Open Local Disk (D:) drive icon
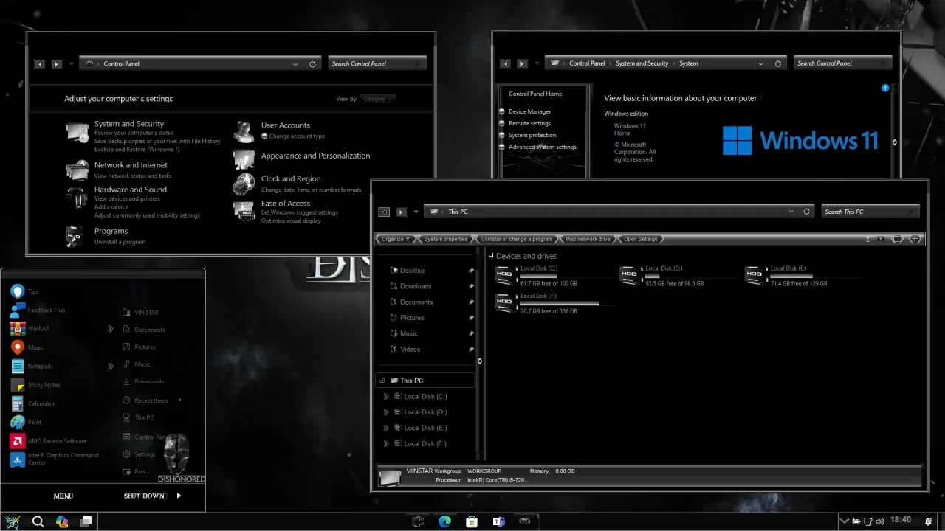This screenshot has width=945, height=531. pos(629,275)
